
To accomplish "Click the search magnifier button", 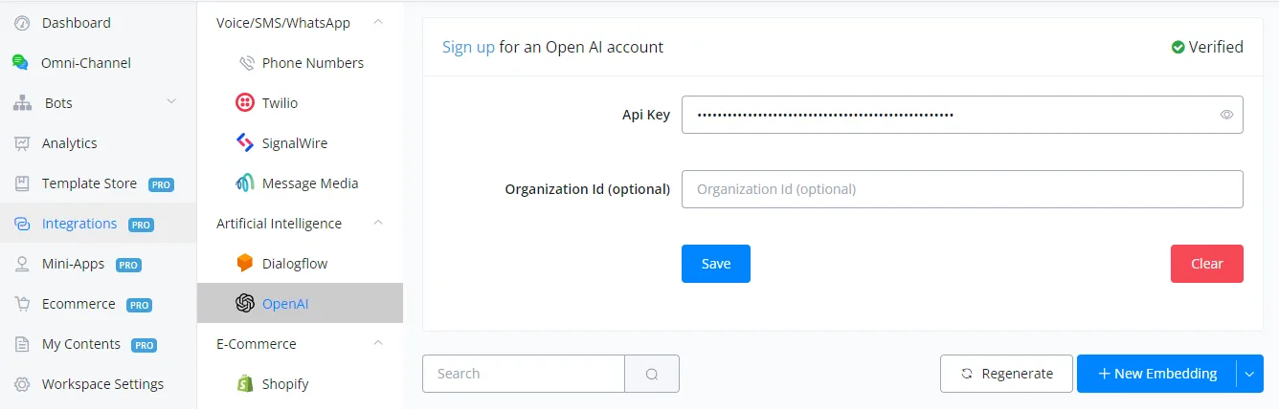I will point(652,374).
